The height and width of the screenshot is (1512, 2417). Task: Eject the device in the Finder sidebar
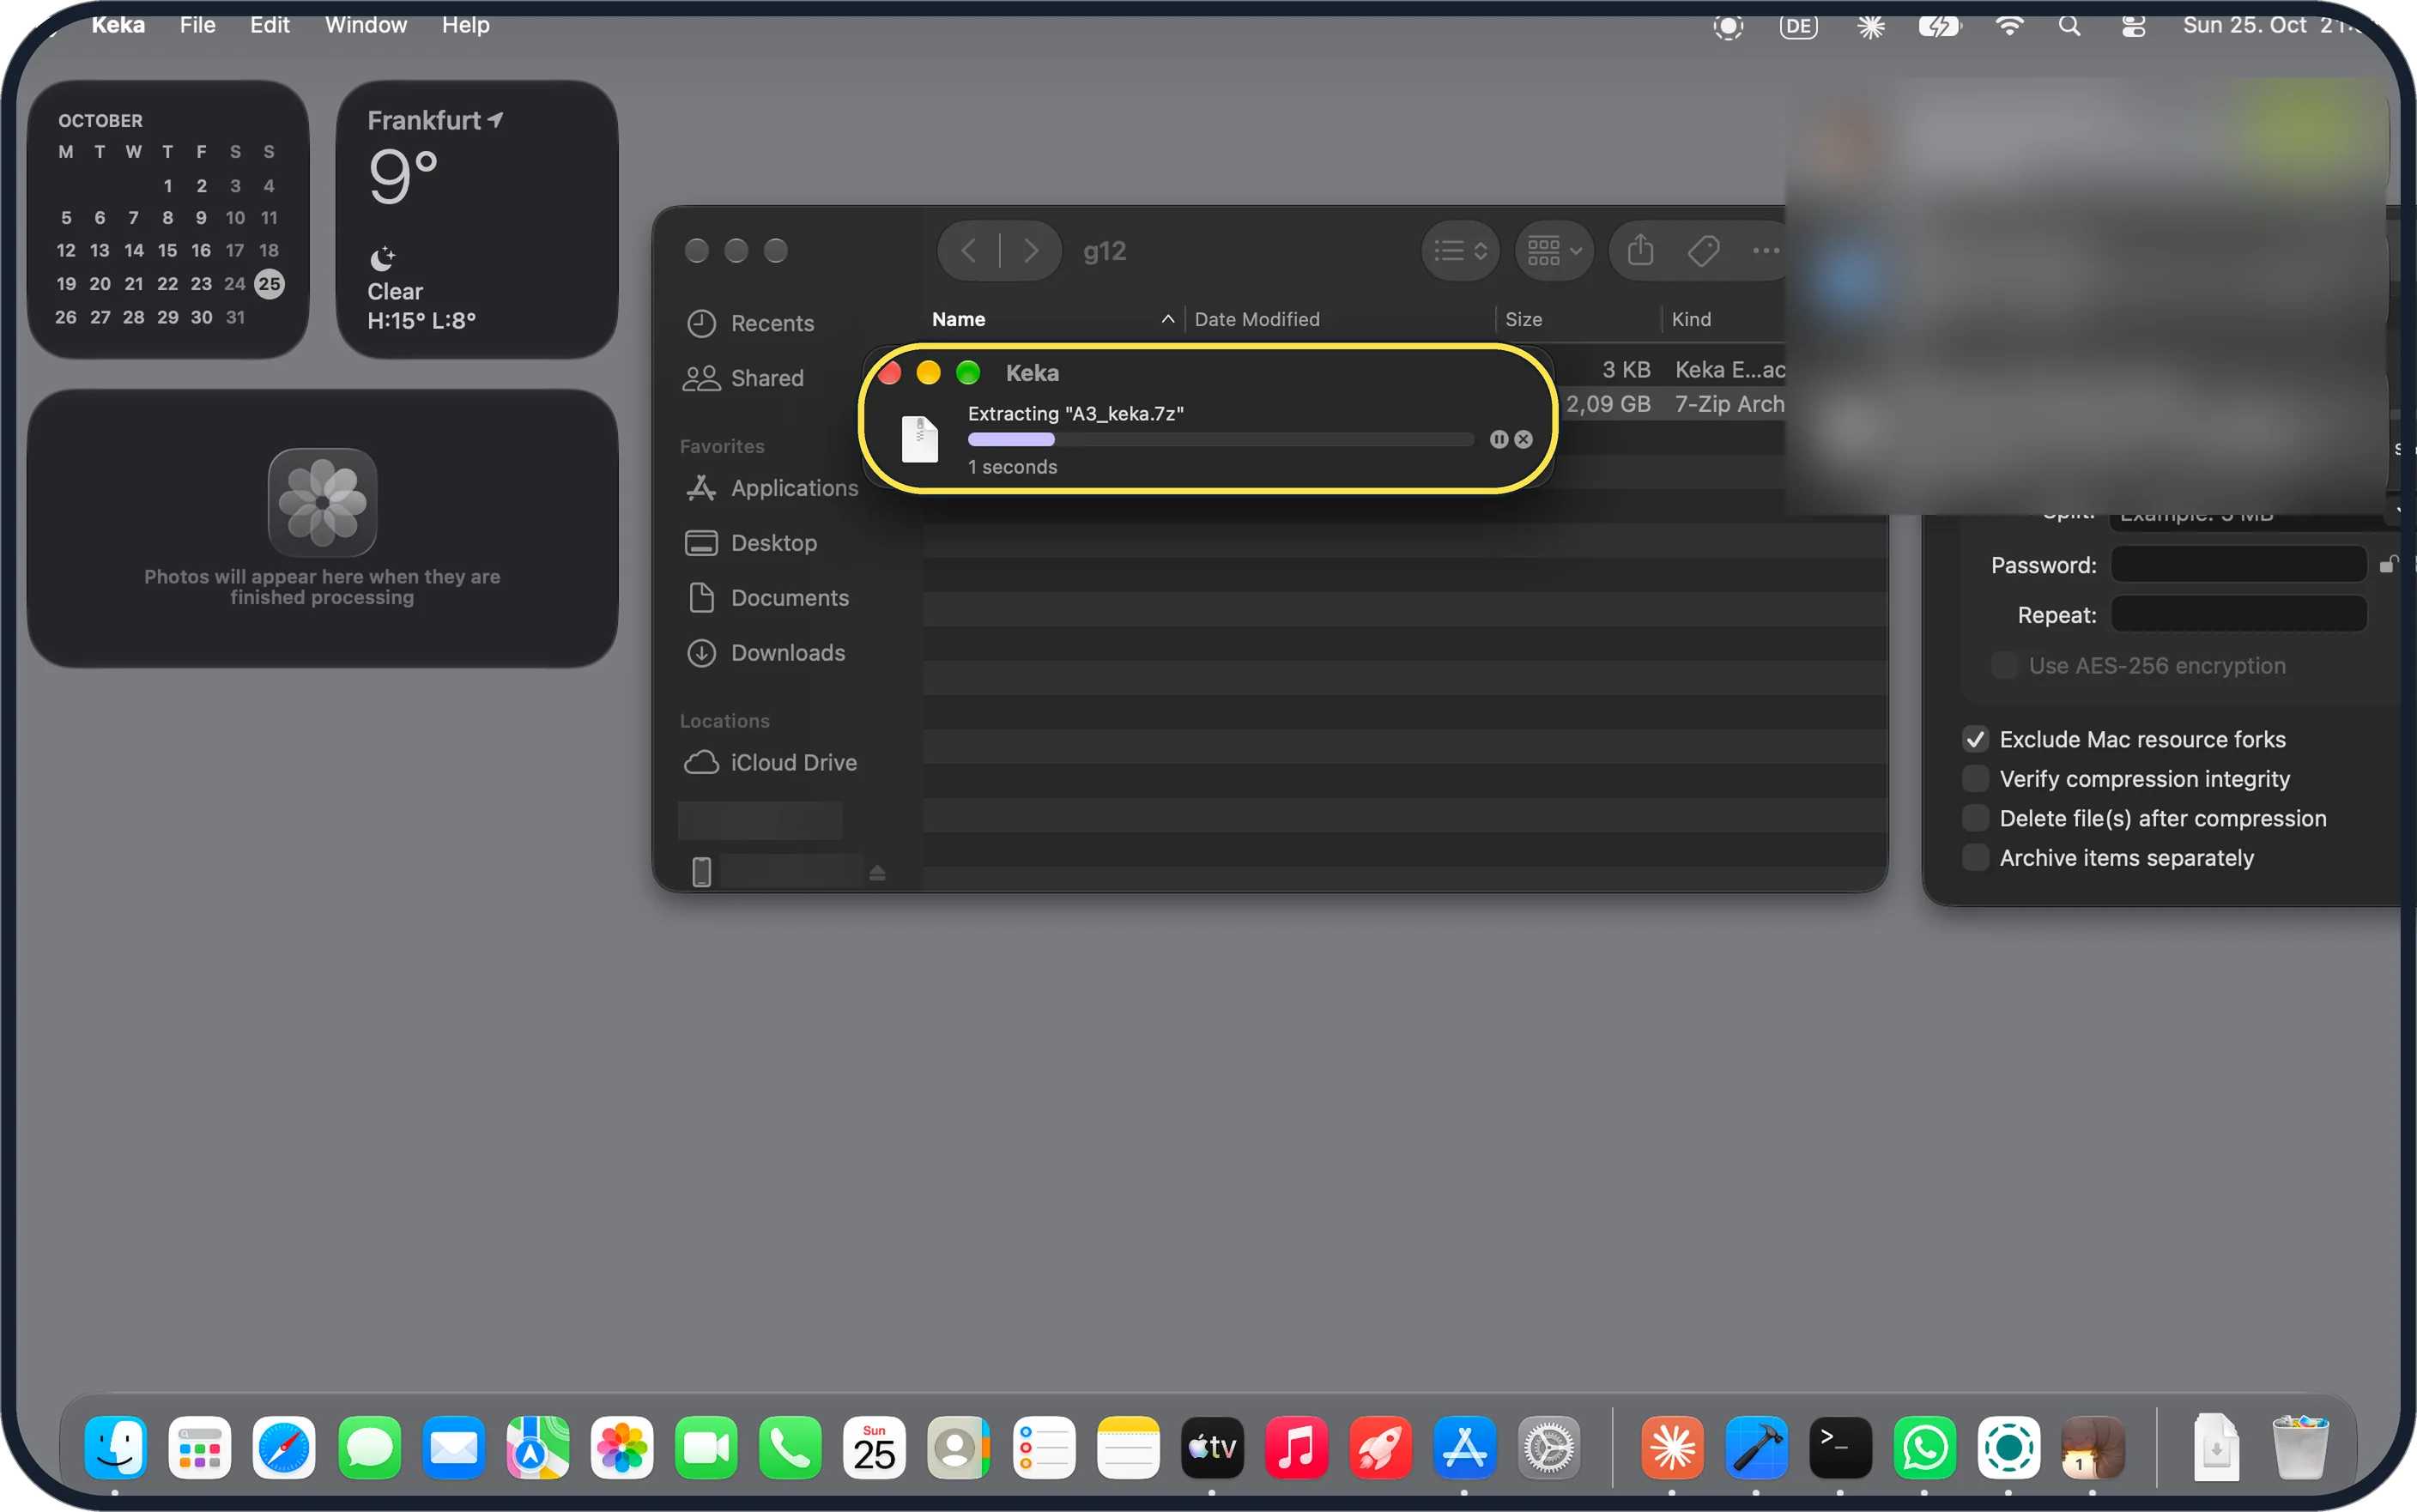coord(877,873)
